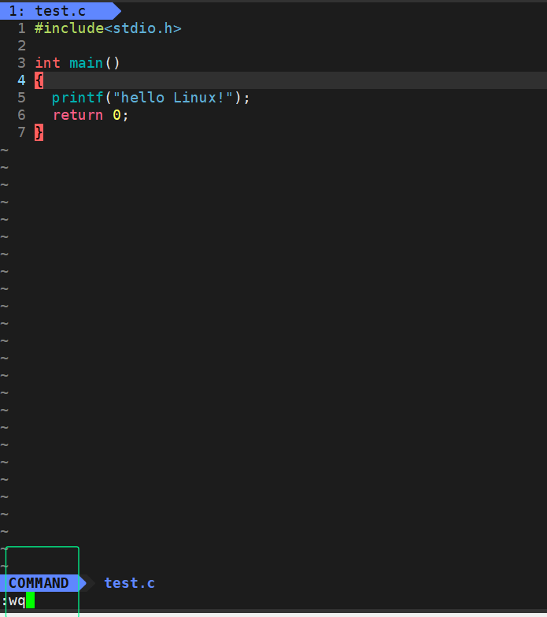Viewport: 547px width, 617px height.
Task: Select the '1: test.c' buffer tab
Action: click(x=59, y=11)
